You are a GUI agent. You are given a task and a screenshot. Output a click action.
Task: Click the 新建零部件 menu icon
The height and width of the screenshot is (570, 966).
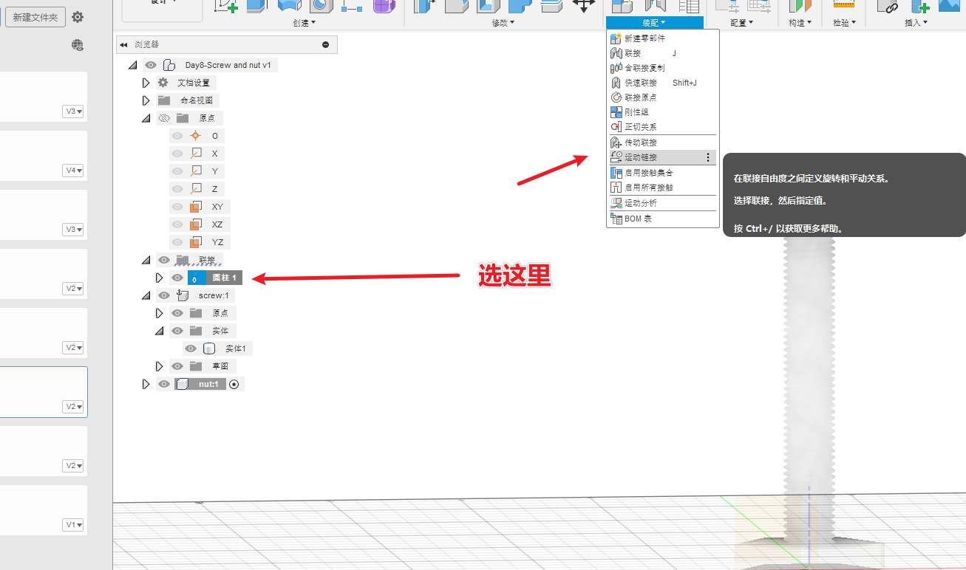click(x=616, y=38)
